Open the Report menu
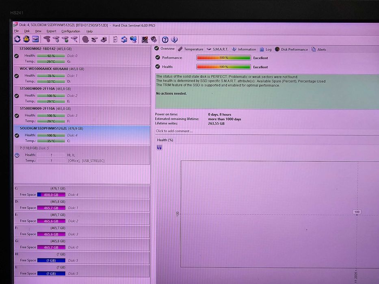Screen dimensions: 379x284 tap(51, 31)
